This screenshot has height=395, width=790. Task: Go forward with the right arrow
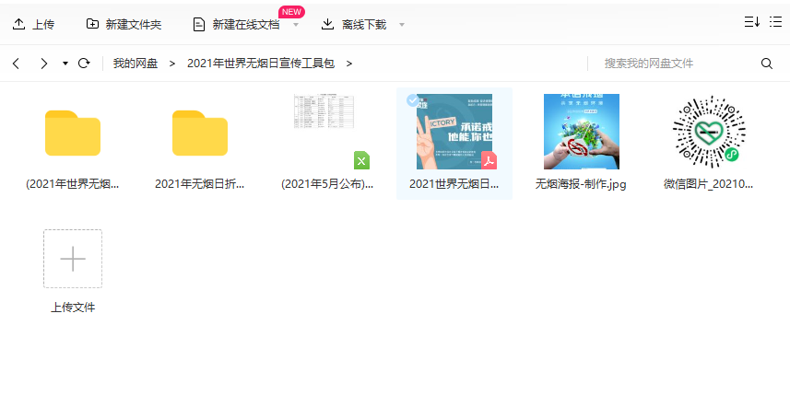44,64
